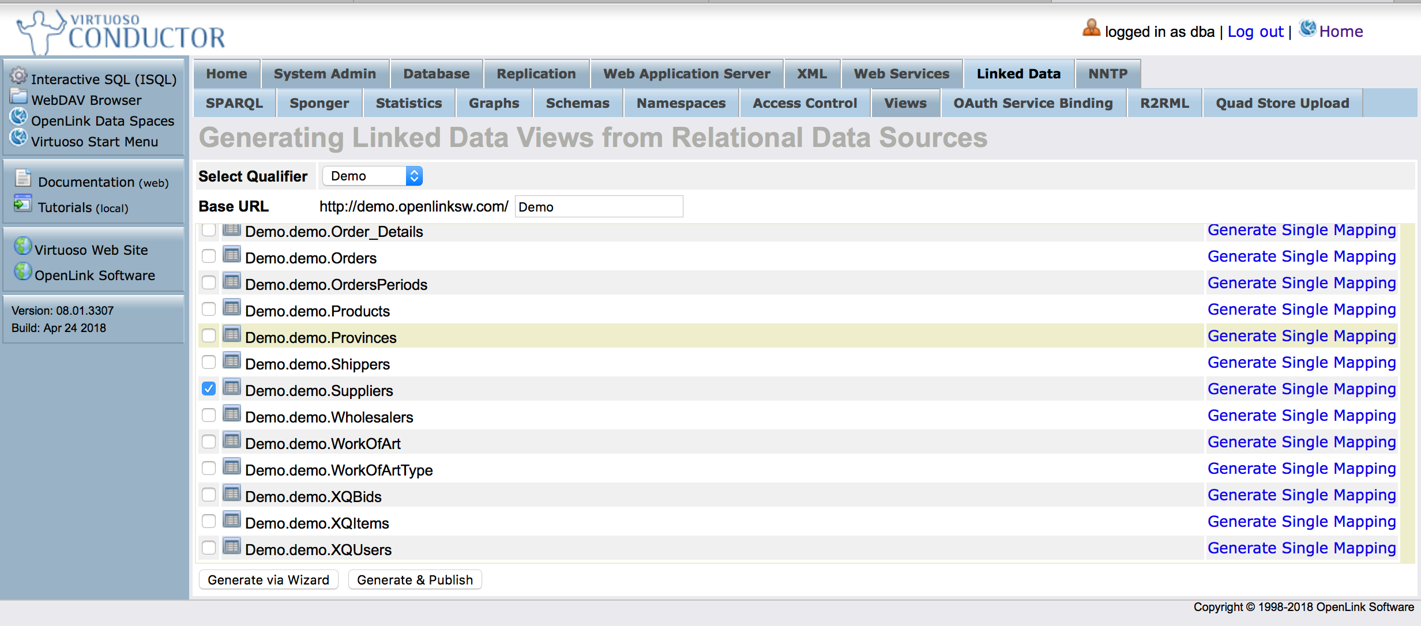Open the Virtuoso Start Menu icon
This screenshot has height=626, width=1421.
tap(19, 138)
